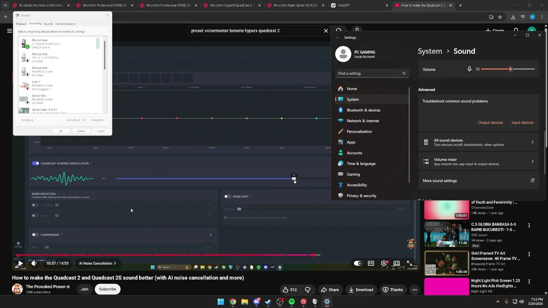Open Personalization in Settings sidebar
The width and height of the screenshot is (548, 308).
372,131
